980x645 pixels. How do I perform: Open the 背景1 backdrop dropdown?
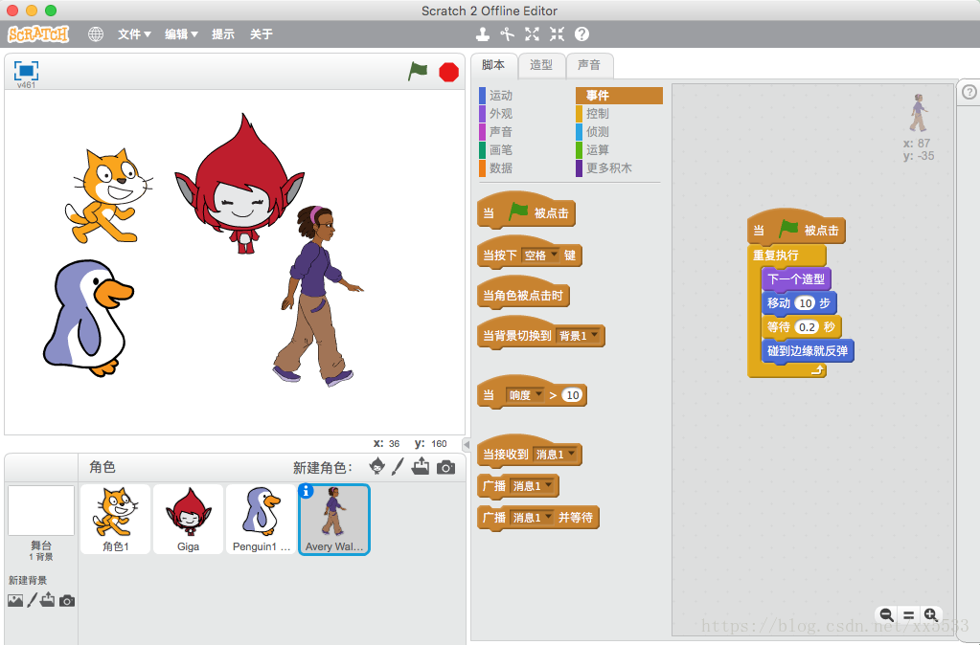click(578, 336)
